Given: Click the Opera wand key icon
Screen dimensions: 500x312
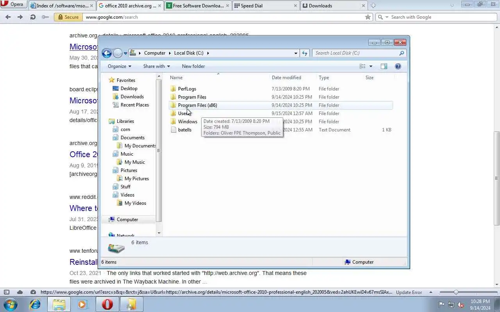Looking at the screenshot, I should coord(45,17).
